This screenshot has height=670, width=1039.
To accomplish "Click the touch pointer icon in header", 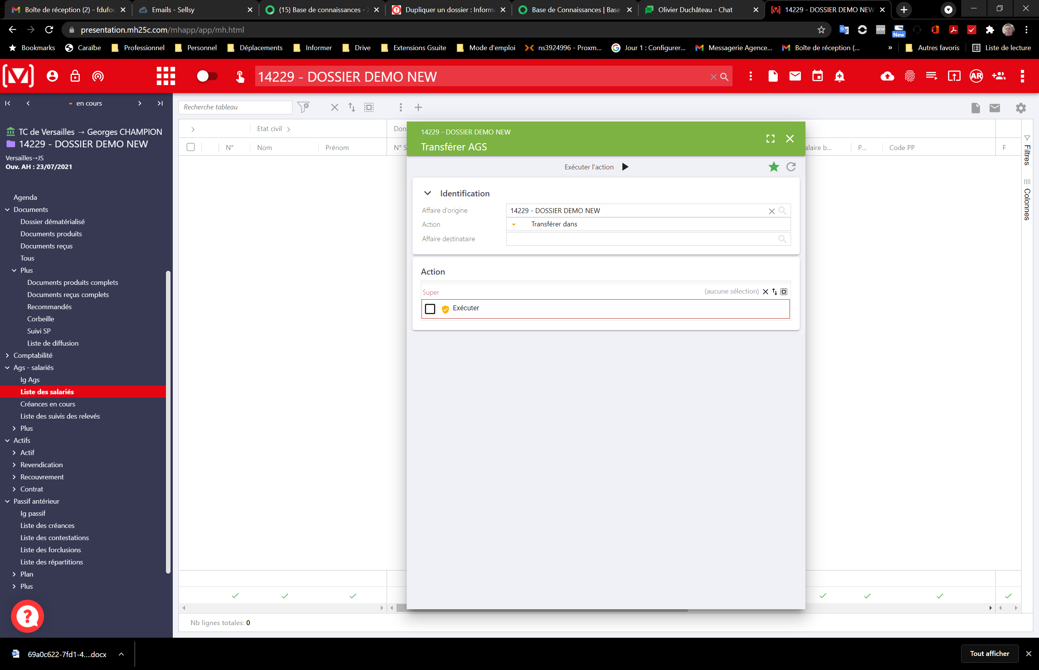I will tap(240, 77).
